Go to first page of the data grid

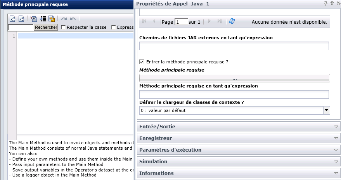point(144,21)
